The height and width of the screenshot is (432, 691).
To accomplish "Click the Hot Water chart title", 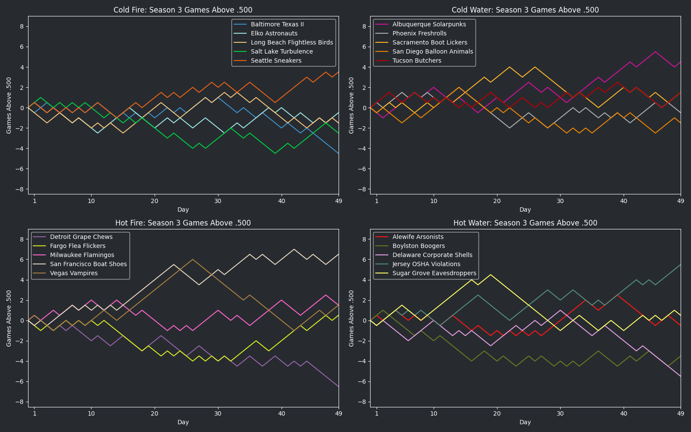I will [x=525, y=223].
